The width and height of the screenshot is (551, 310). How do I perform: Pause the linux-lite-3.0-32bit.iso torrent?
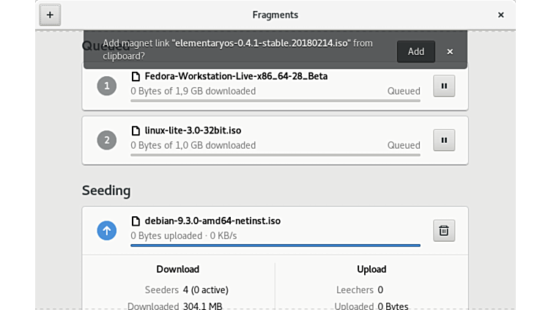coord(444,139)
